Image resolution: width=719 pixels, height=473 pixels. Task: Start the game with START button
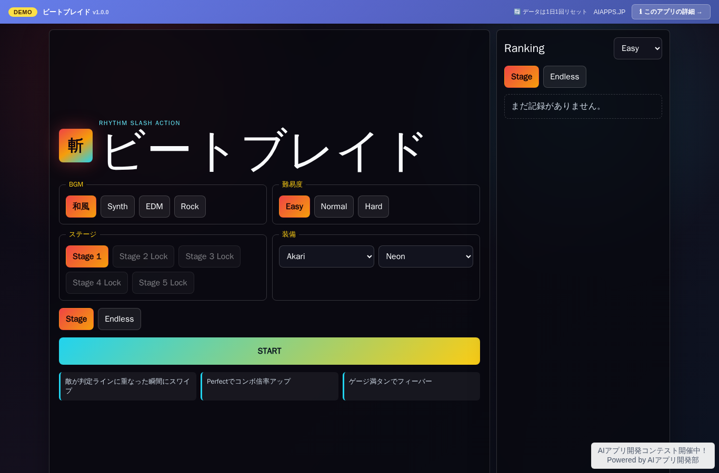(269, 351)
